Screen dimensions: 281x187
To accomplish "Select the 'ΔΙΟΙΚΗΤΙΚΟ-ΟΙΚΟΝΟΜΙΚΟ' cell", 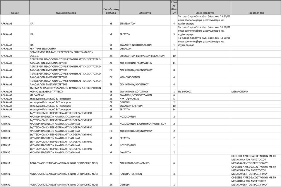I will point(145,160).
